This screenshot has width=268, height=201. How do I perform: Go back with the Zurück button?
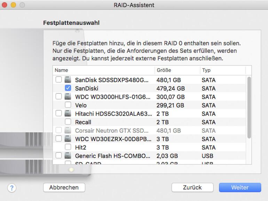192,187
